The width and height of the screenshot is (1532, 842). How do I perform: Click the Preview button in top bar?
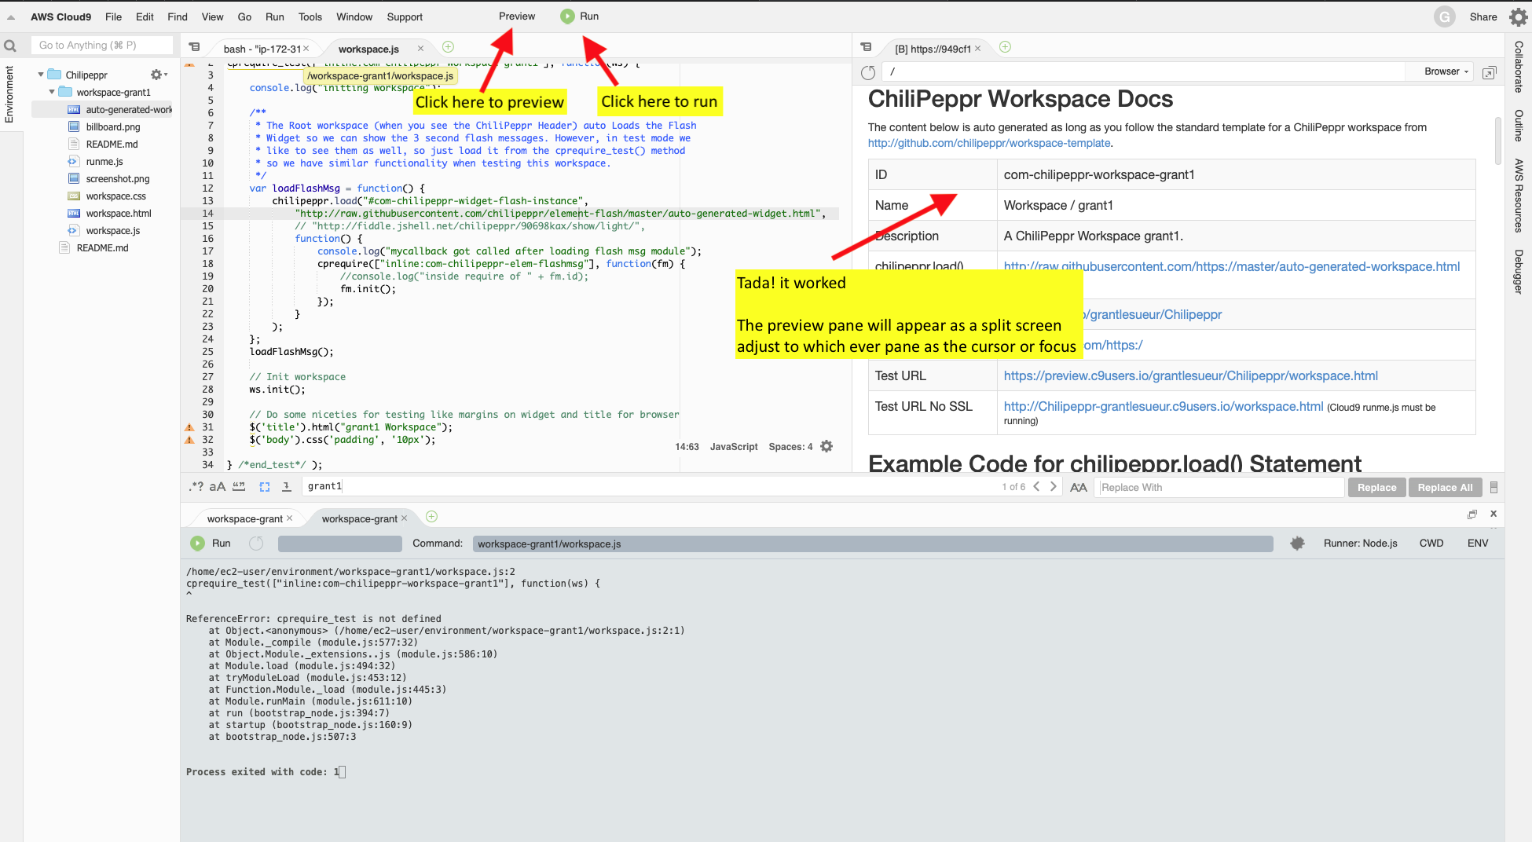point(516,16)
